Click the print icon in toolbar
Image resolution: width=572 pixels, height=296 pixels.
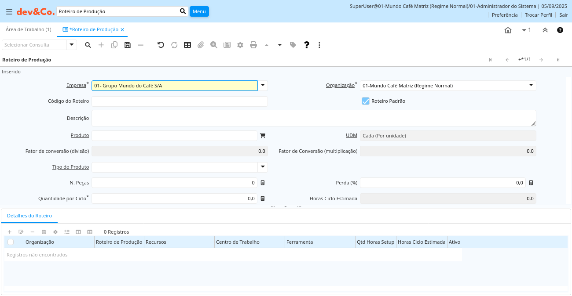point(253,45)
